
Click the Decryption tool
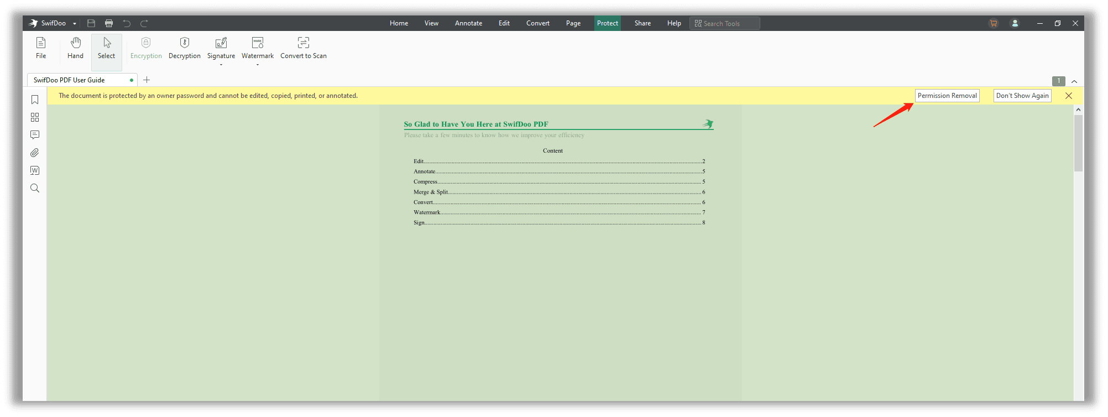pyautogui.click(x=185, y=48)
